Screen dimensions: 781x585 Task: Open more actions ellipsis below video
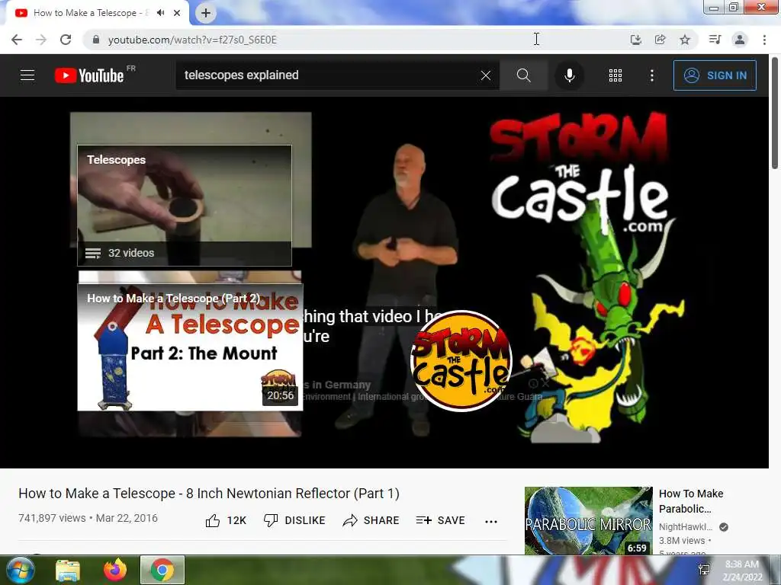point(491,521)
